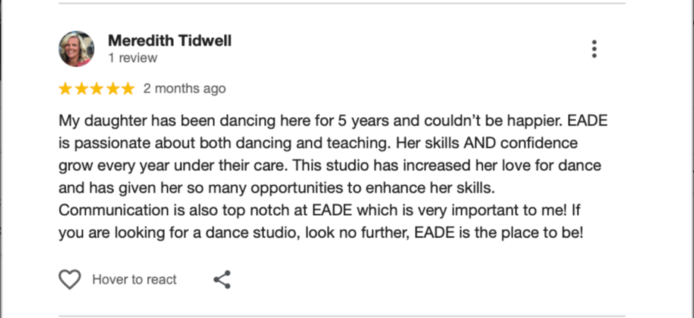This screenshot has height=318, width=694.
Task: Click the word "AND" in the review
Action: (x=481, y=143)
